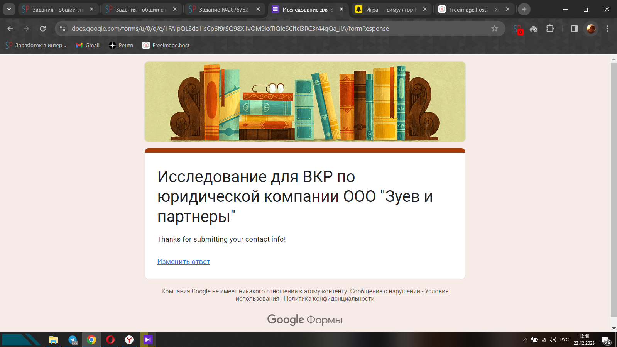Close the 'Игра — симулятор' tab
The height and width of the screenshot is (347, 617).
pos(425,9)
